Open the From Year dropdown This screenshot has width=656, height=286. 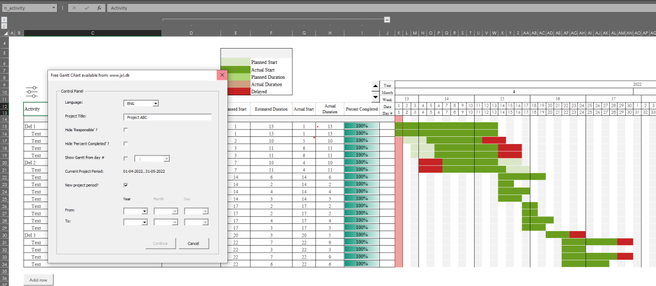[145, 212]
